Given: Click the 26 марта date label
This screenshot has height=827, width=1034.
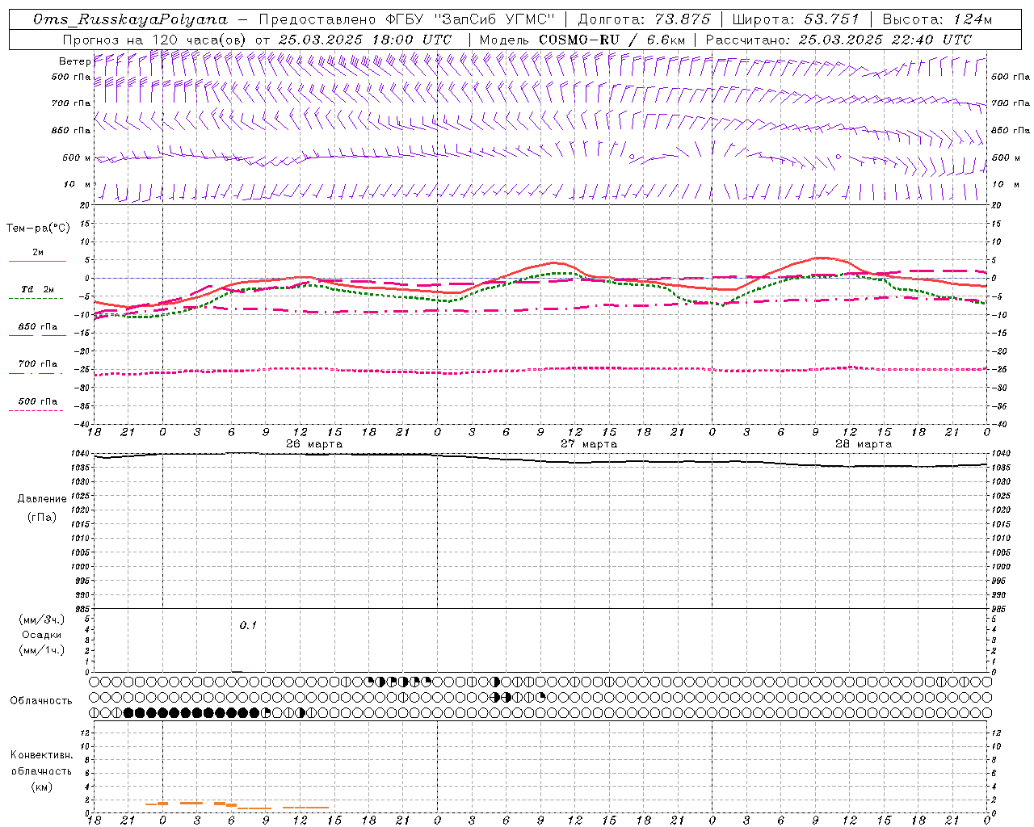Looking at the screenshot, I should click(x=314, y=444).
